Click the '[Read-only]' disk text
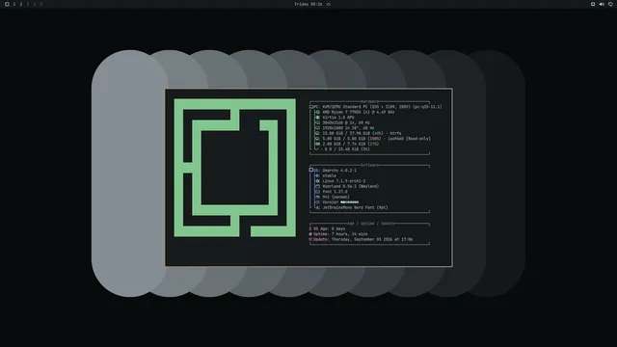The image size is (617, 347). [417, 139]
